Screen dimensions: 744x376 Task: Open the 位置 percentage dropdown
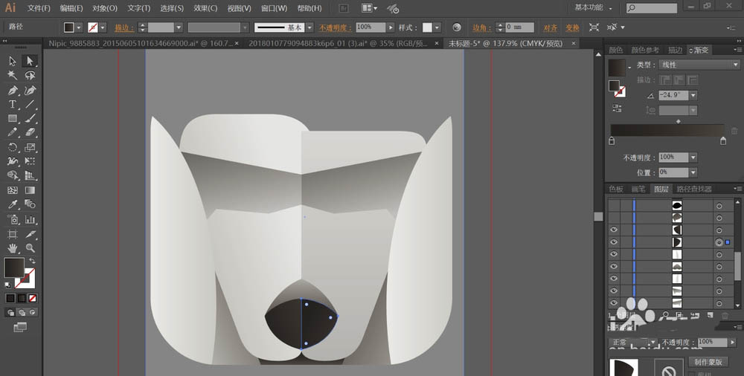pos(693,172)
